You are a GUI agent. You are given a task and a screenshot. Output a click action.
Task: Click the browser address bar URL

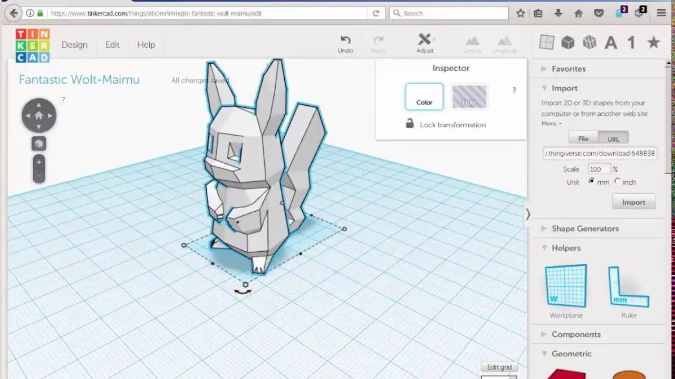point(156,13)
